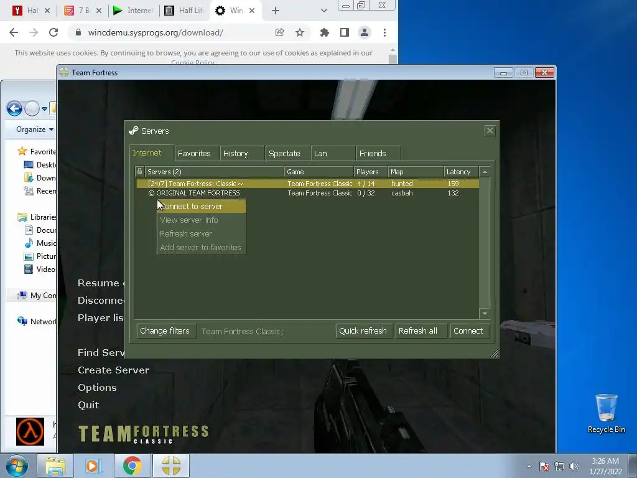Open File Explorer from taskbar
The image size is (637, 478).
[55, 466]
